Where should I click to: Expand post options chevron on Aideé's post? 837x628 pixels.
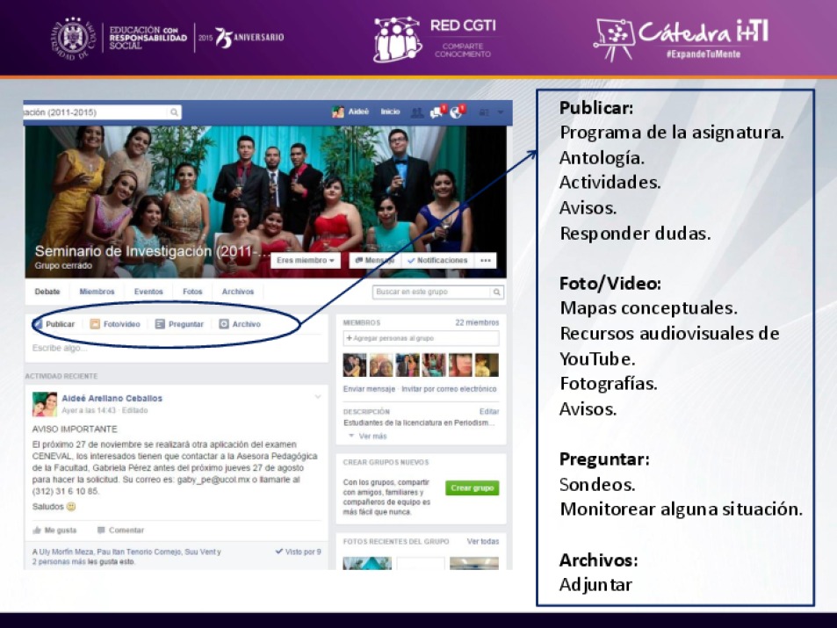coord(318,397)
